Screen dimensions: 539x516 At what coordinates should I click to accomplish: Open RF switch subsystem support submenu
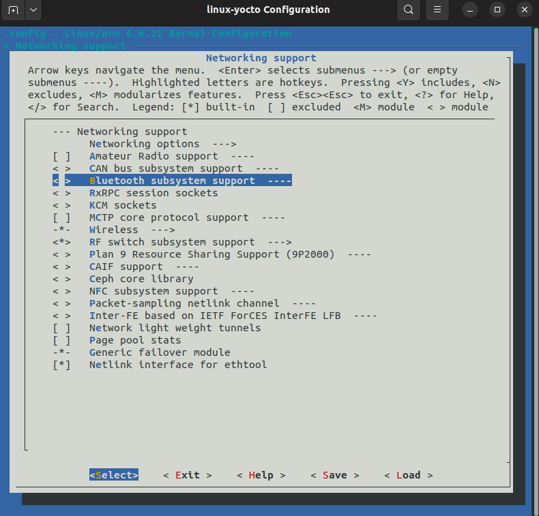tap(190, 242)
